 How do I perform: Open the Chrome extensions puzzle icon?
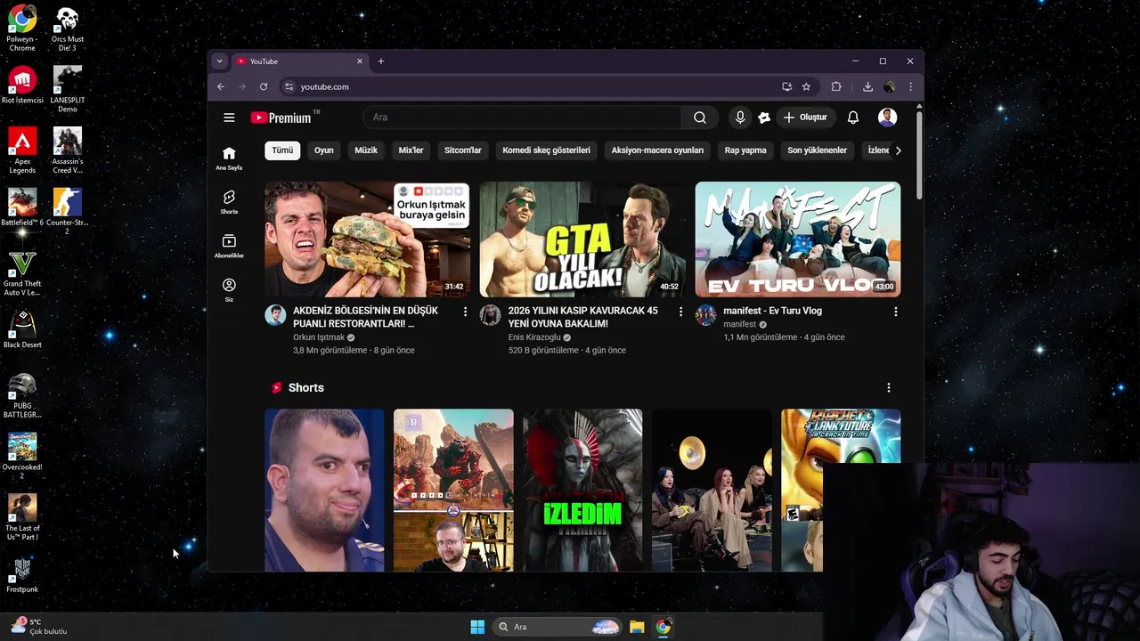836,86
